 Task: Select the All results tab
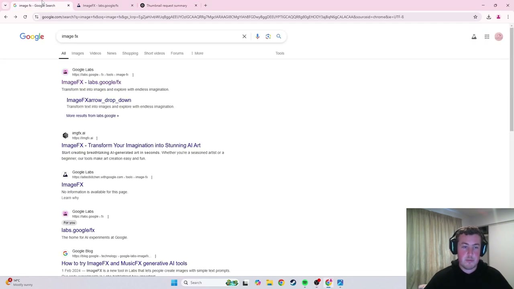tap(63, 53)
